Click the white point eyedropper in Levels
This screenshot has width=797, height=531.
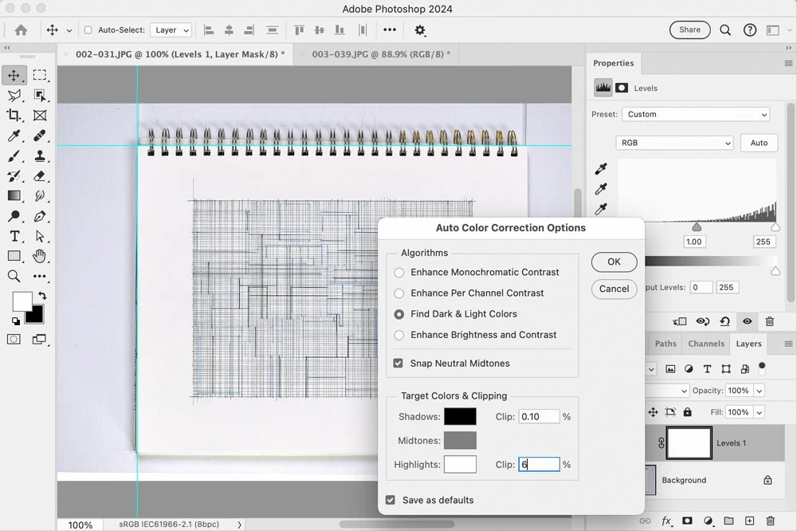pos(601,209)
